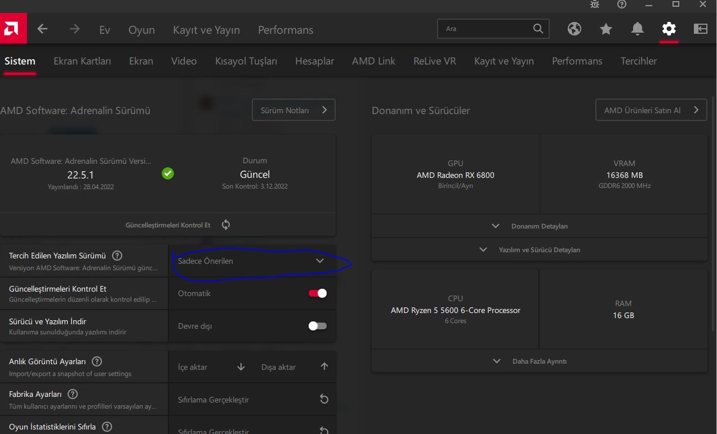Expand Daha Fazla Ayrıntı section
Screen dimensions: 717x434
coord(539,361)
